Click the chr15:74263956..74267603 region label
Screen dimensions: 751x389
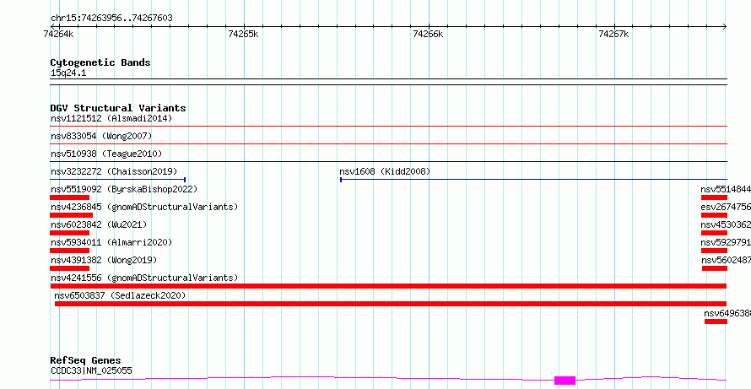(x=111, y=19)
